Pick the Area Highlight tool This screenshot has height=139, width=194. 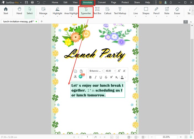pyautogui.click(x=71, y=11)
